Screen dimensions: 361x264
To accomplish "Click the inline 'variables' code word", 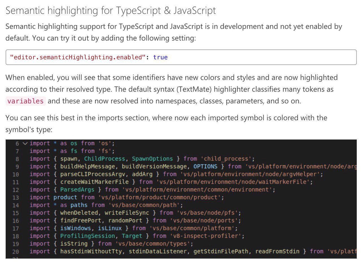I will (25, 101).
